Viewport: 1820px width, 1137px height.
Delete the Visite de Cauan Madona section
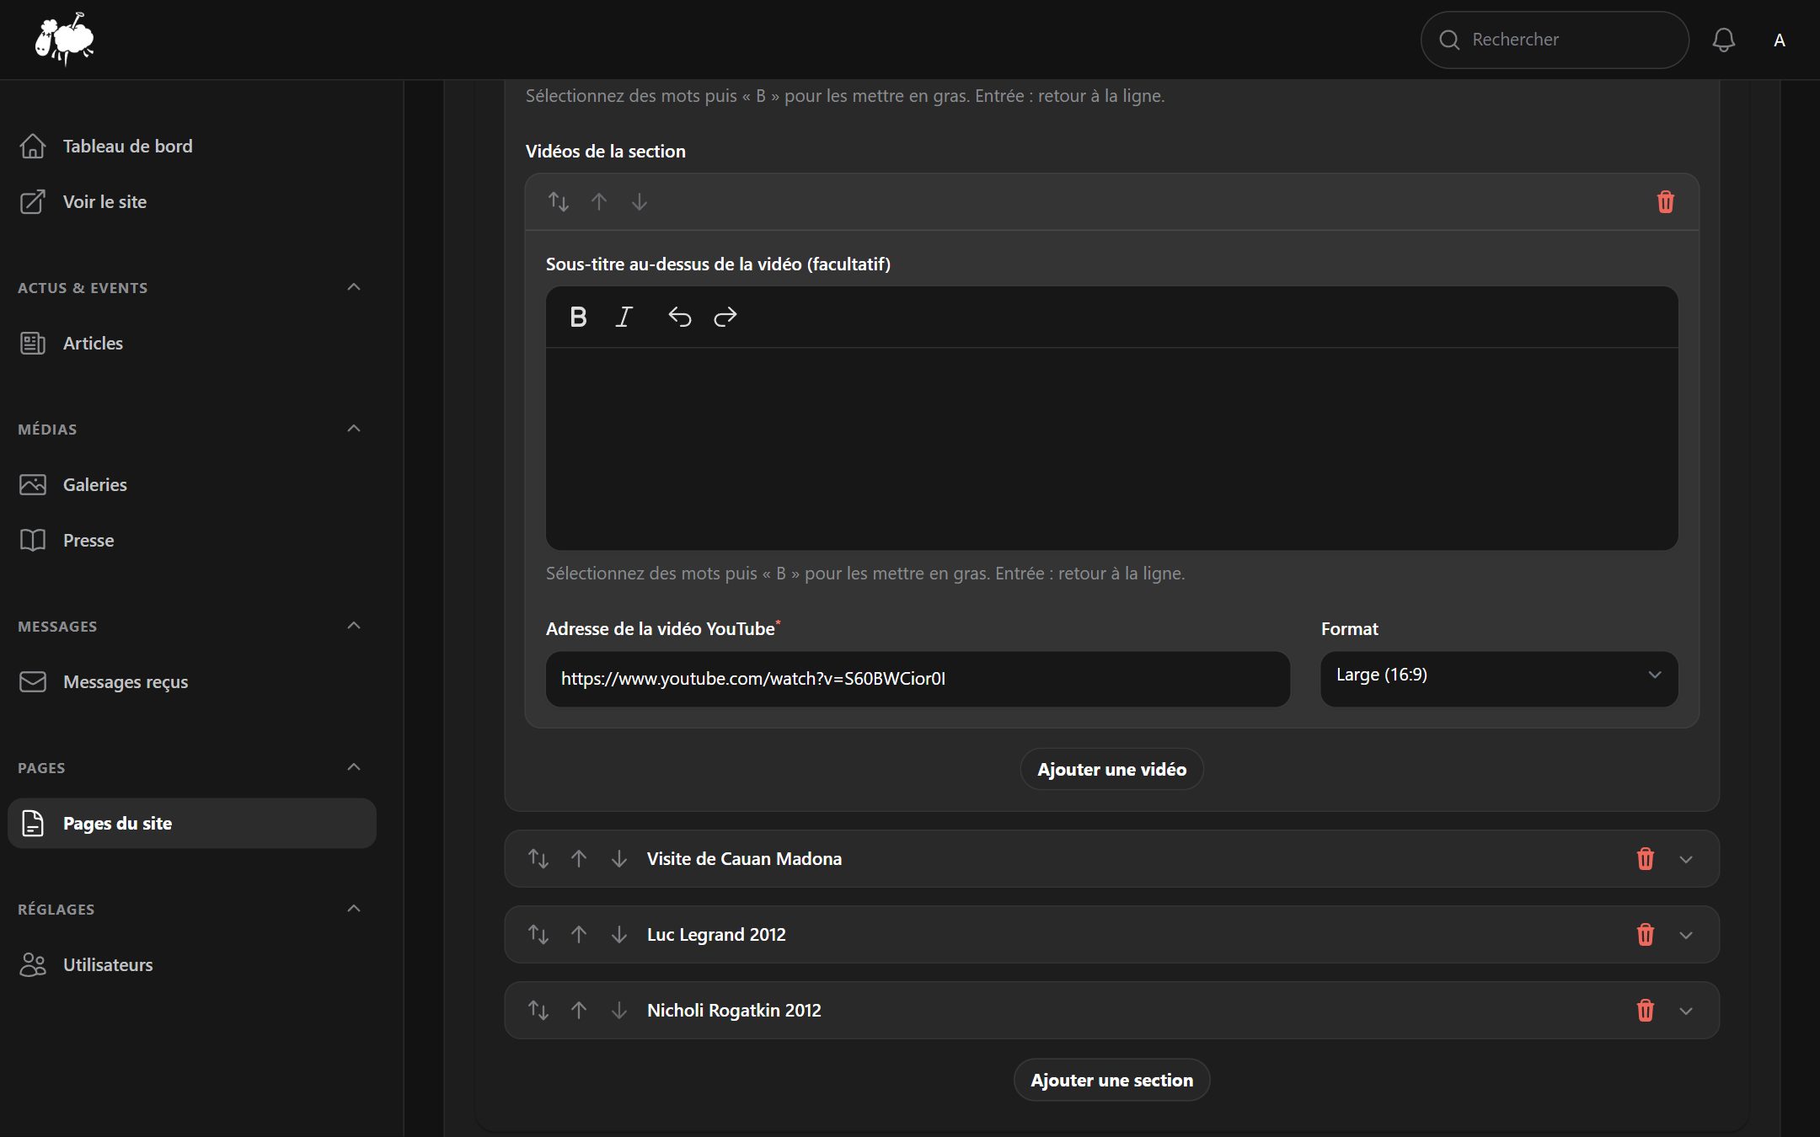click(x=1645, y=859)
